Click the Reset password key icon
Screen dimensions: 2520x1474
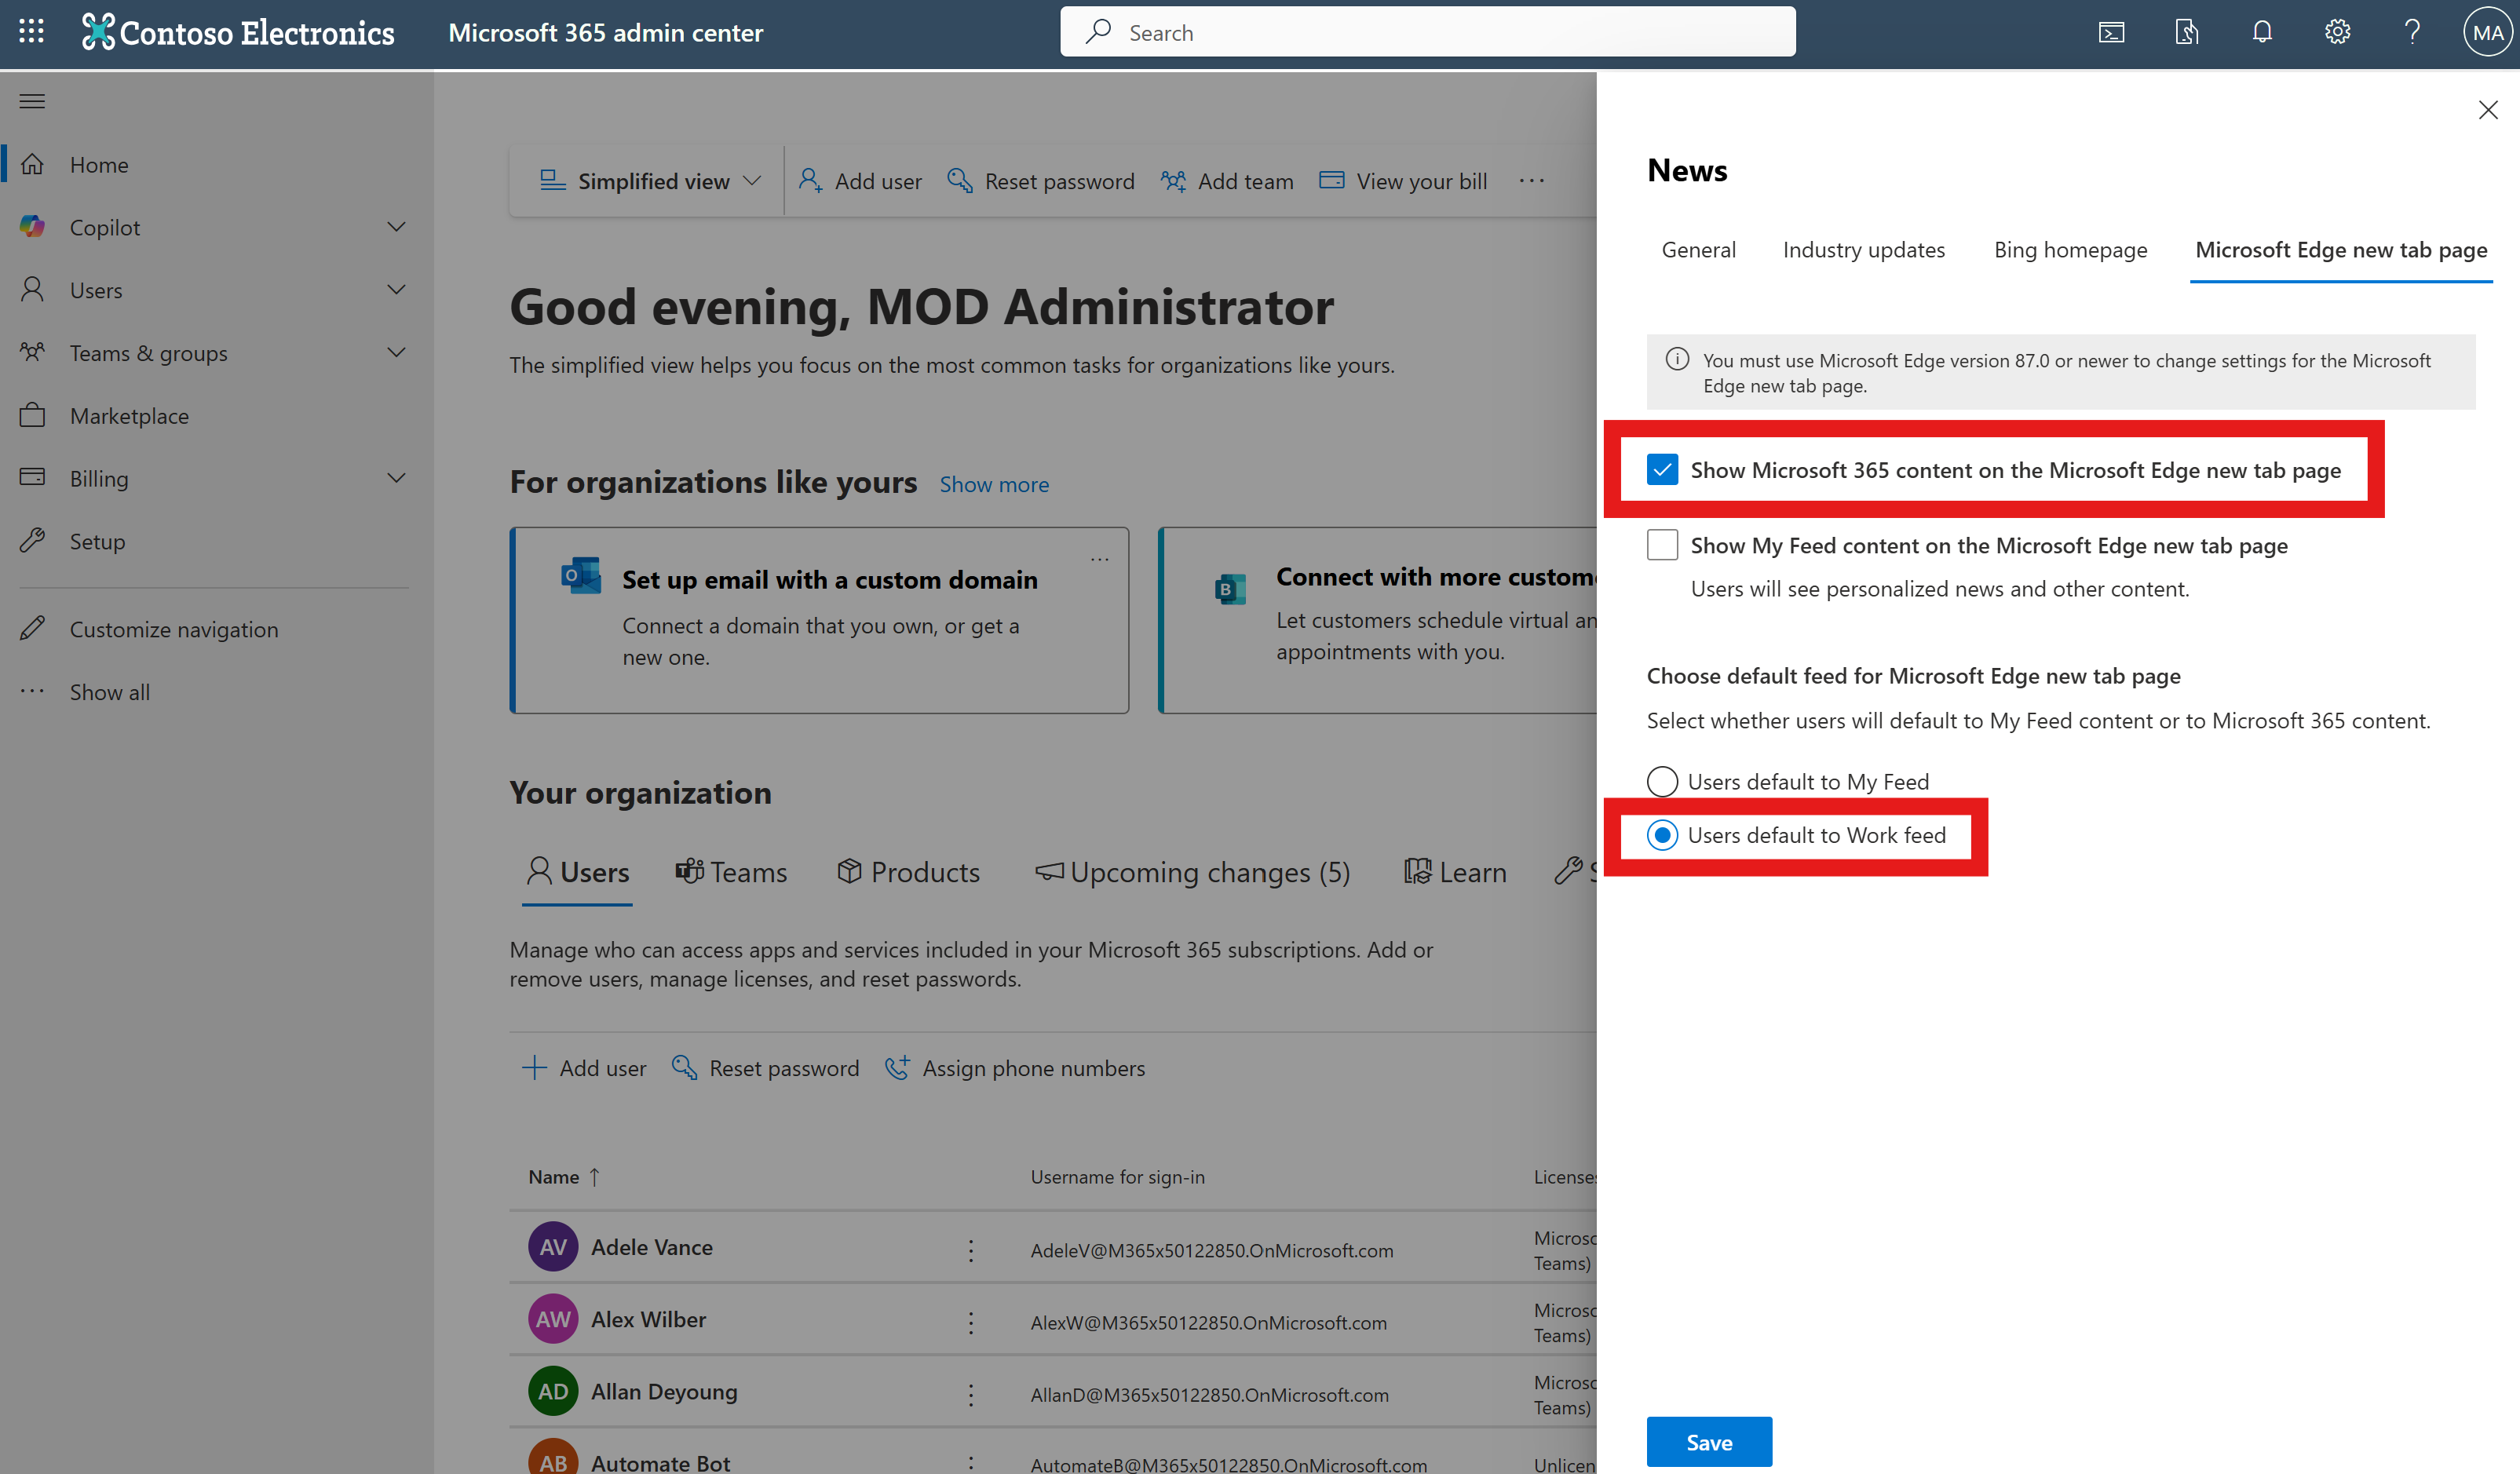[x=961, y=181]
